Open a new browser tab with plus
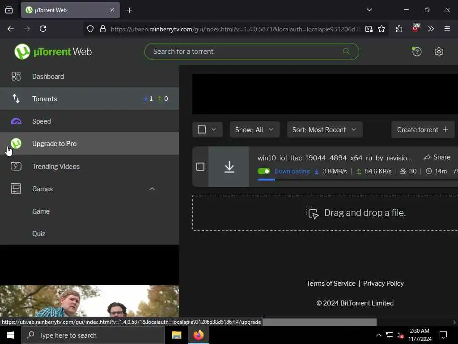The height and width of the screenshot is (344, 458). [x=129, y=10]
